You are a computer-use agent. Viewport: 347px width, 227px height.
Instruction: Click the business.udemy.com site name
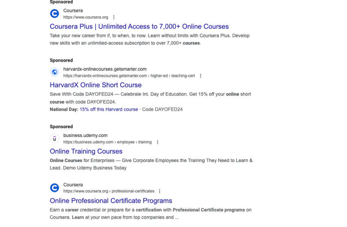[x=85, y=135]
